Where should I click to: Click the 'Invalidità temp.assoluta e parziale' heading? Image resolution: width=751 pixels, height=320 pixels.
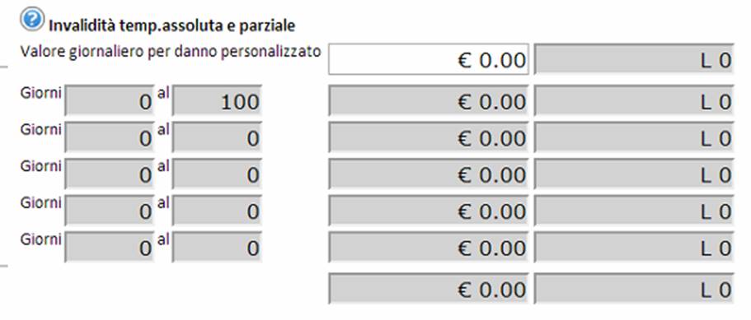pyautogui.click(x=172, y=26)
